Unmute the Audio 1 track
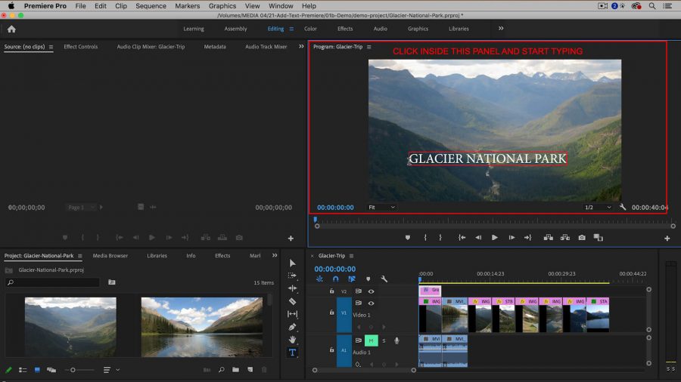The height and width of the screenshot is (382, 681). click(x=371, y=341)
